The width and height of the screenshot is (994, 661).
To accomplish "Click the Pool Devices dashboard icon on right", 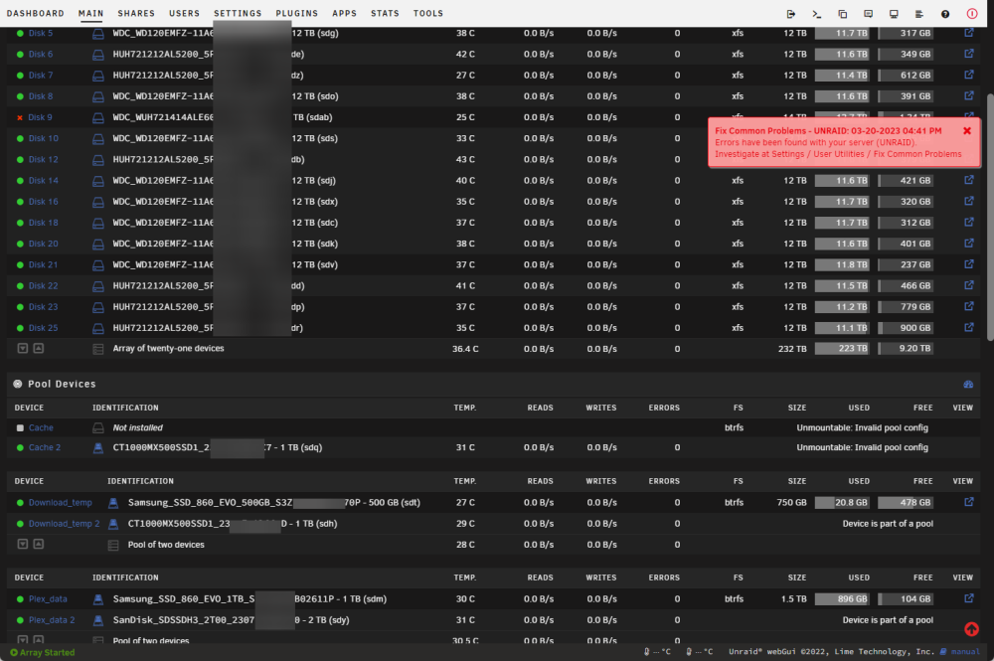I will tap(968, 384).
